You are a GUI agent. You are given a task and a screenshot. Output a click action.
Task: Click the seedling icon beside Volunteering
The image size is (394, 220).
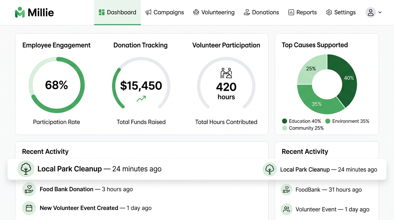click(x=196, y=12)
